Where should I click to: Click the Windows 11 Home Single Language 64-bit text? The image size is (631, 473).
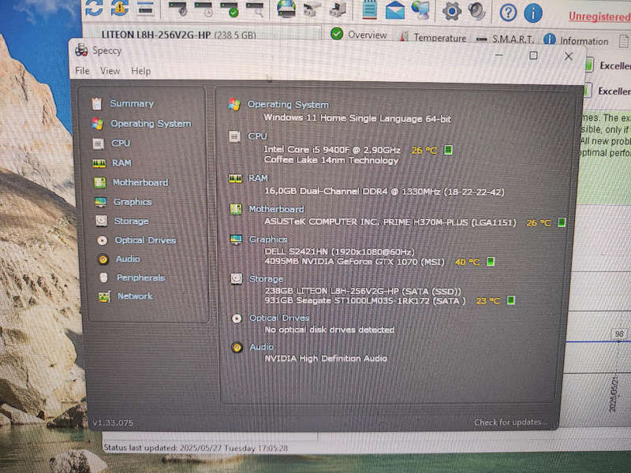point(357,117)
